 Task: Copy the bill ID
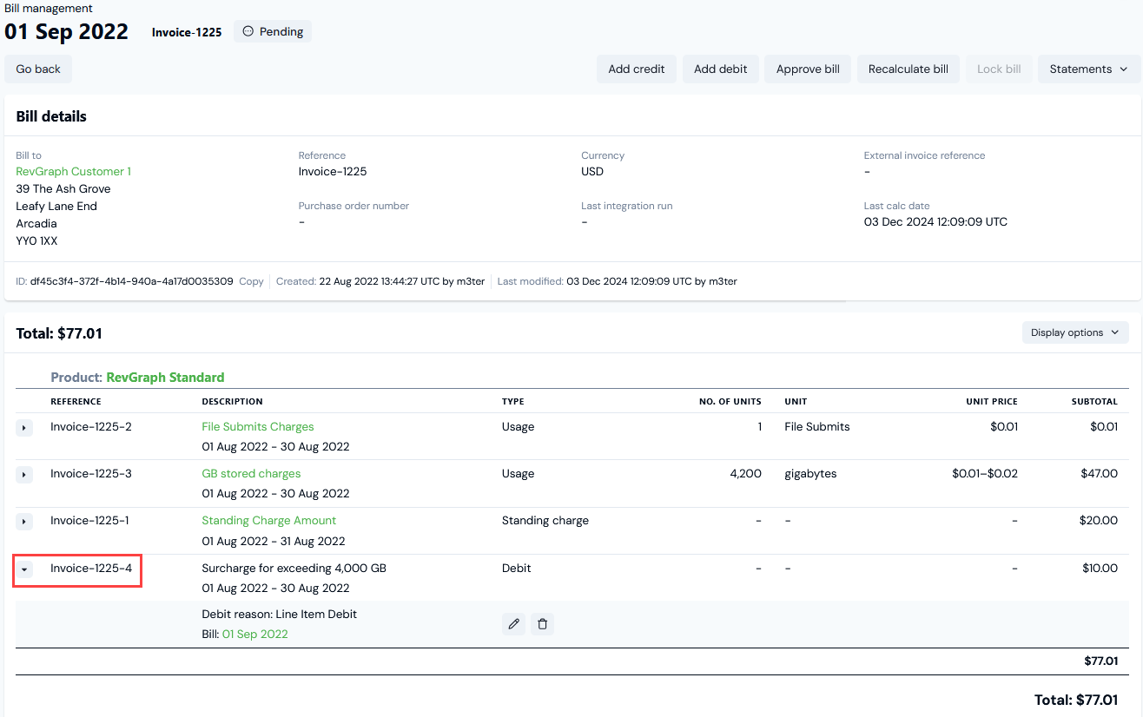251,281
